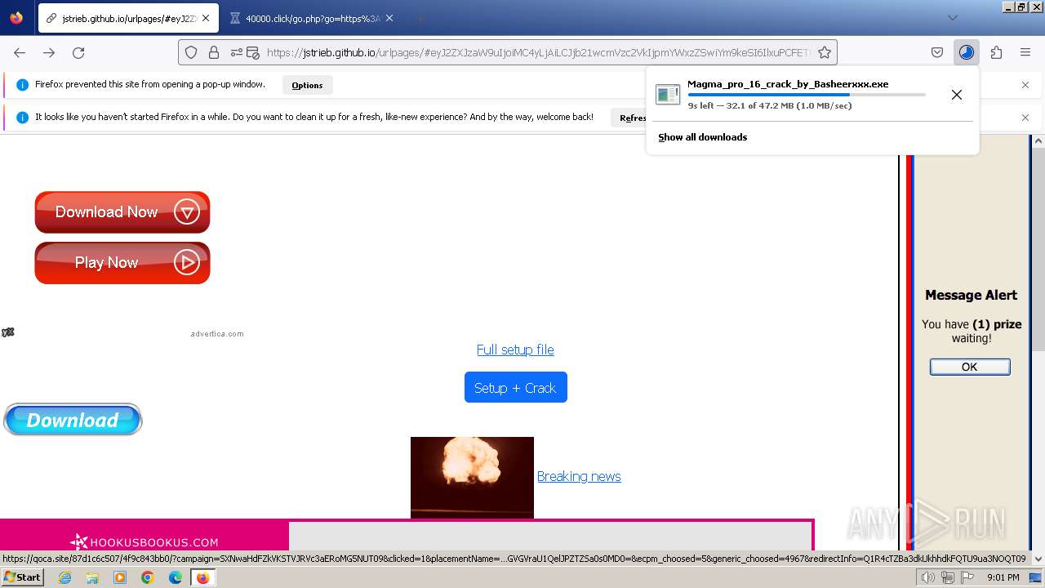Open the network tray icon
The width and height of the screenshot is (1045, 588).
coord(948,577)
